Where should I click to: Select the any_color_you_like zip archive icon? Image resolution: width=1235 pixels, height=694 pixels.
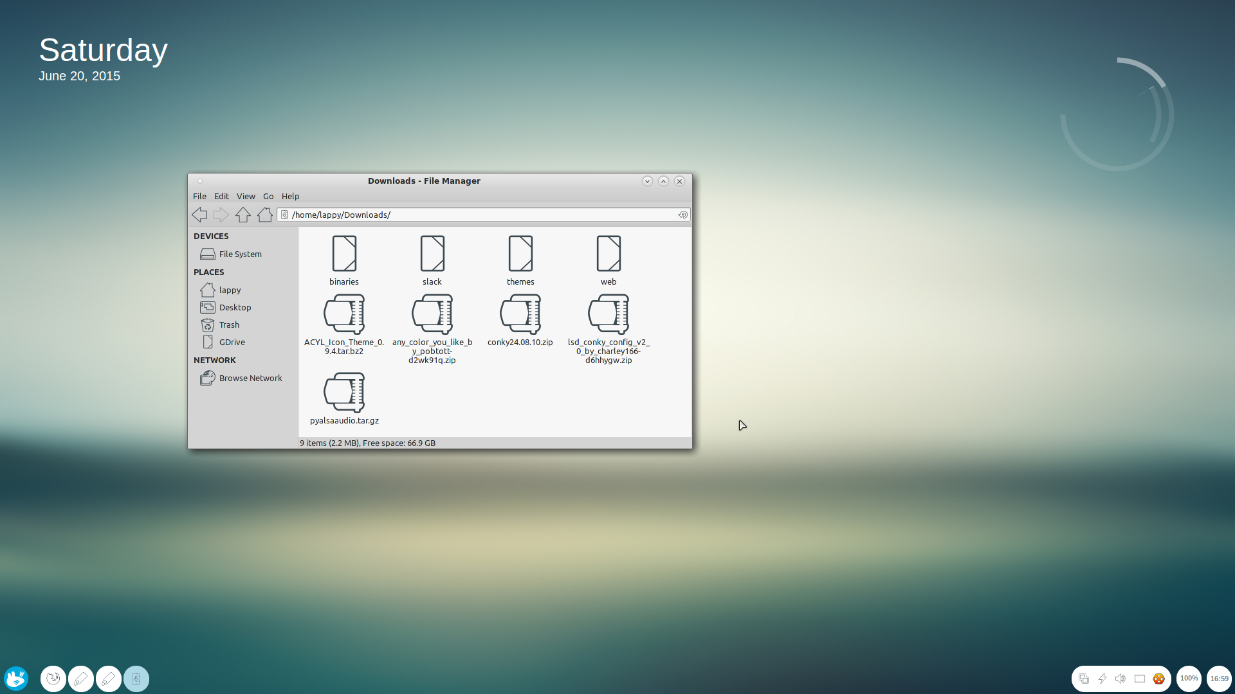pos(432,314)
